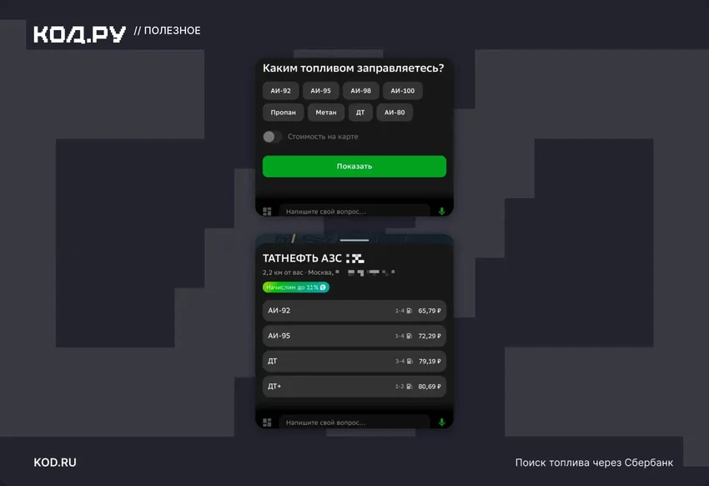
Task: Click the pump icon in the ДТ row
Action: [x=410, y=362]
